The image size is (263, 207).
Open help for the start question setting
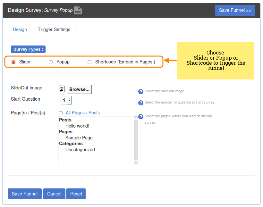coord(141,103)
